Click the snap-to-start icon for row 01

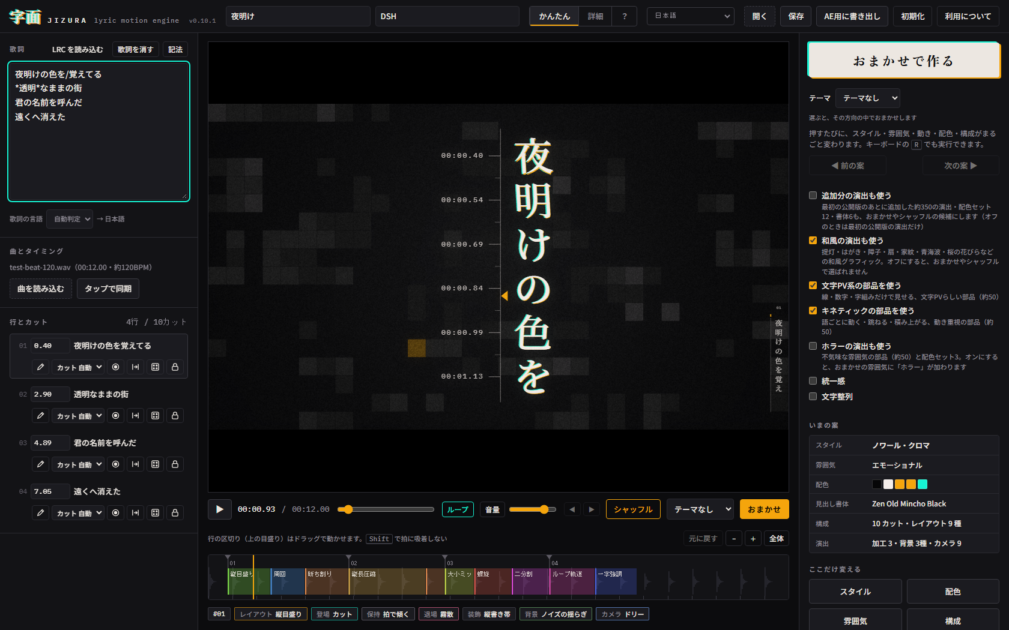[136, 367]
